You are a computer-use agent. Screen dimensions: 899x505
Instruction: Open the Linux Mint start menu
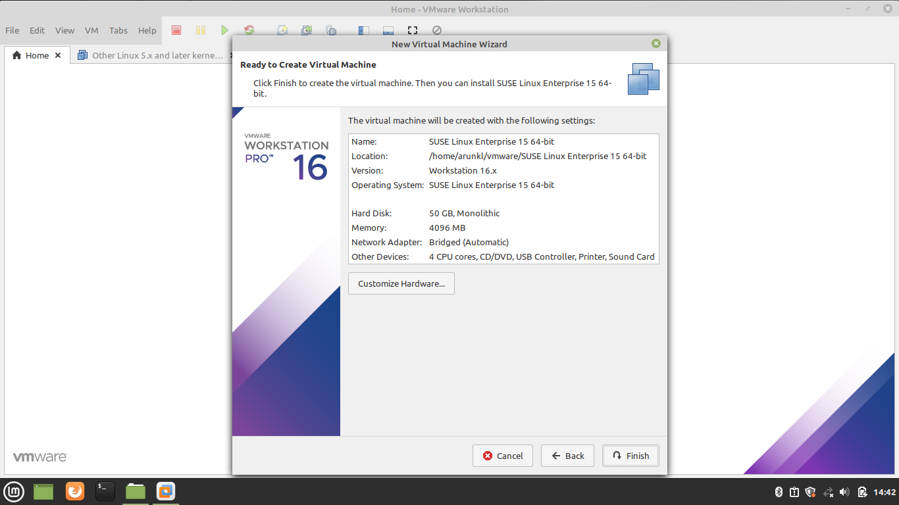(x=14, y=491)
